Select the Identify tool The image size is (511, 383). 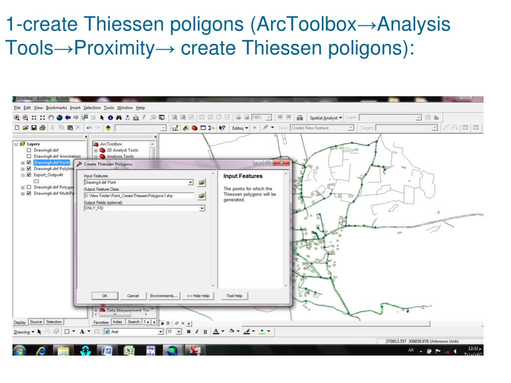110,118
